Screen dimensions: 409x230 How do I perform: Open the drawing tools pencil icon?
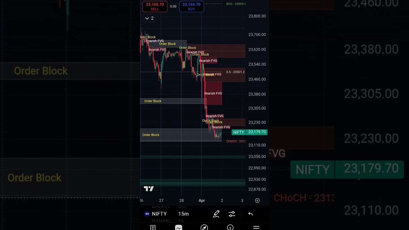pos(216,214)
